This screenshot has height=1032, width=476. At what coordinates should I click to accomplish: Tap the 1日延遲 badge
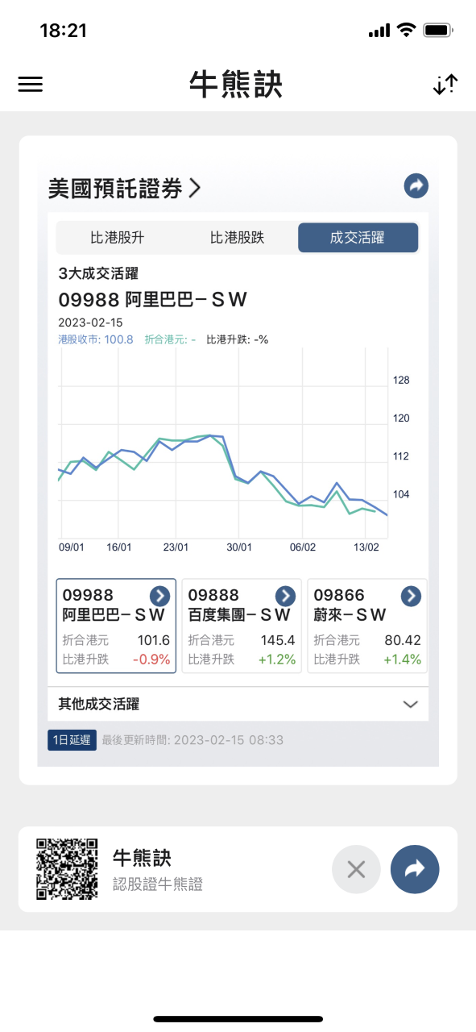point(72,740)
